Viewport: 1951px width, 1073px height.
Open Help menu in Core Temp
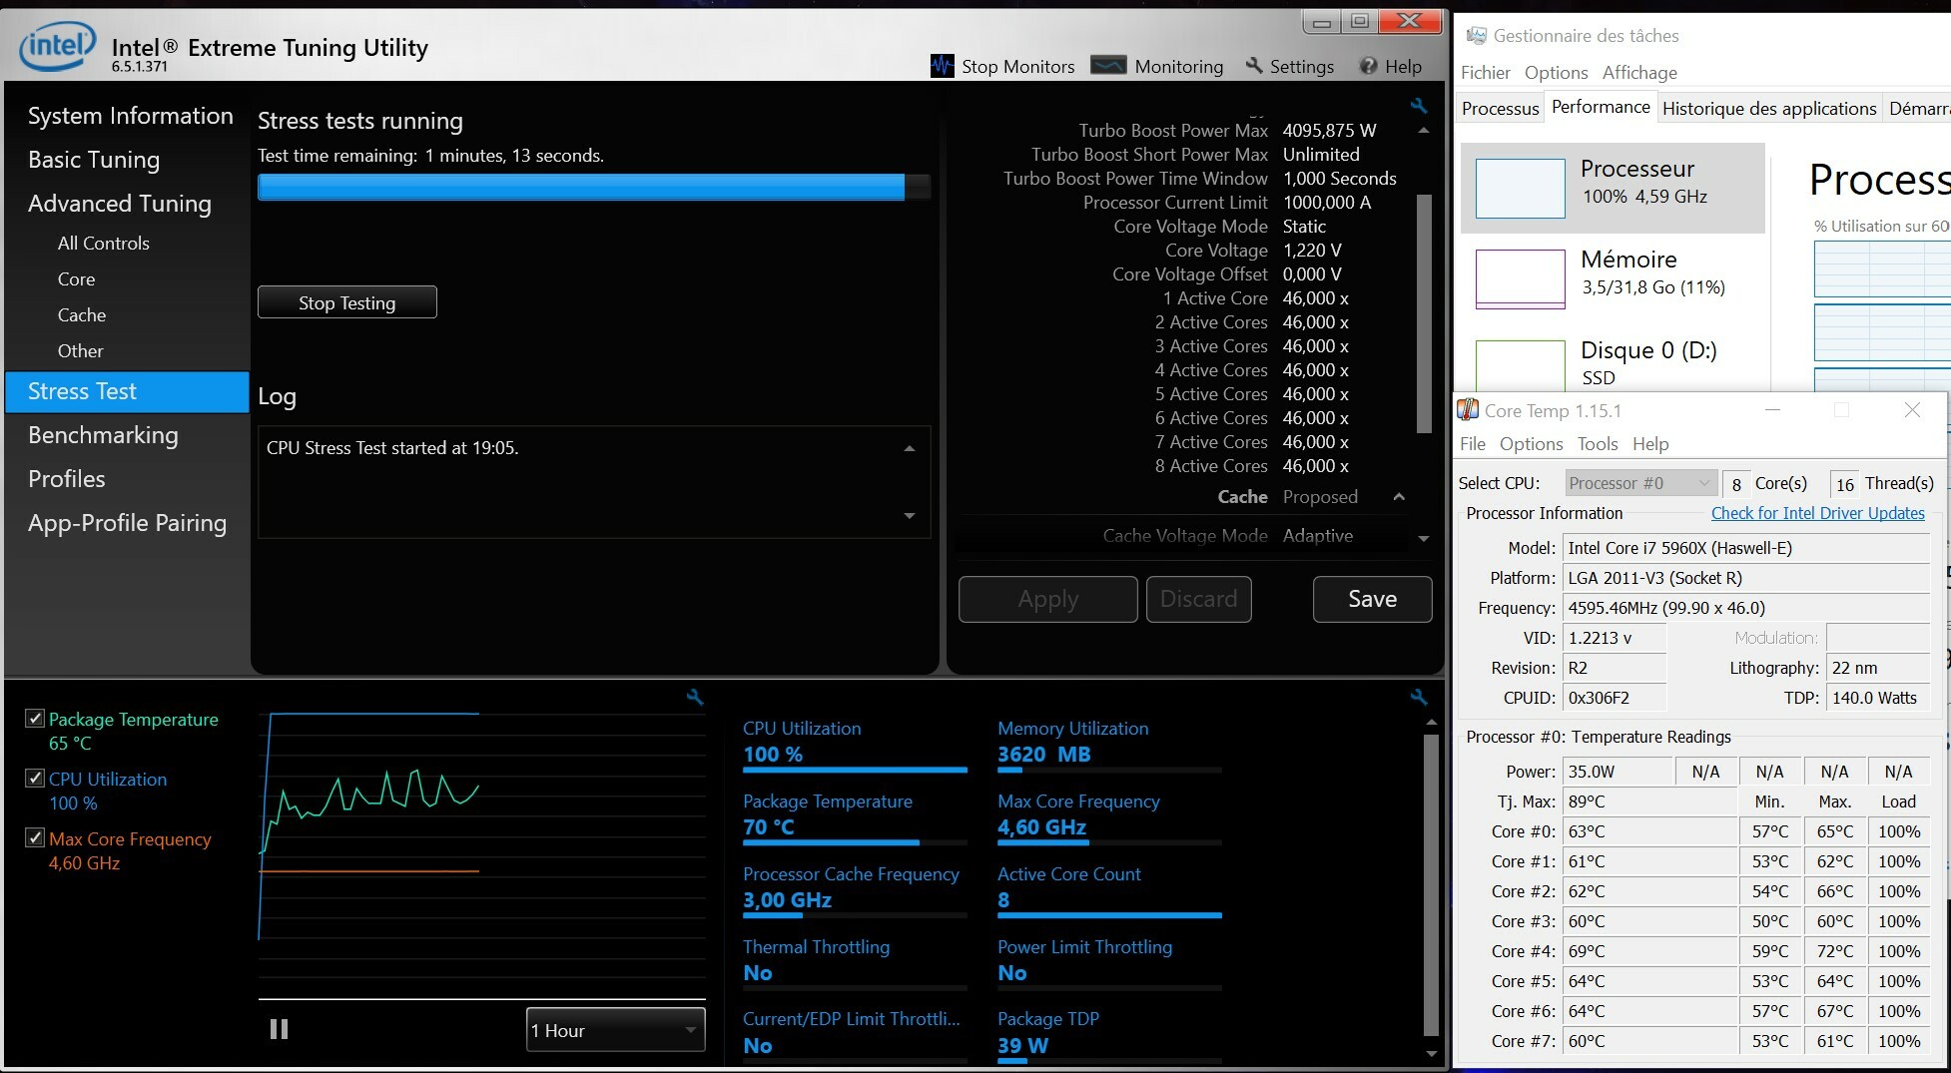[x=1650, y=444]
